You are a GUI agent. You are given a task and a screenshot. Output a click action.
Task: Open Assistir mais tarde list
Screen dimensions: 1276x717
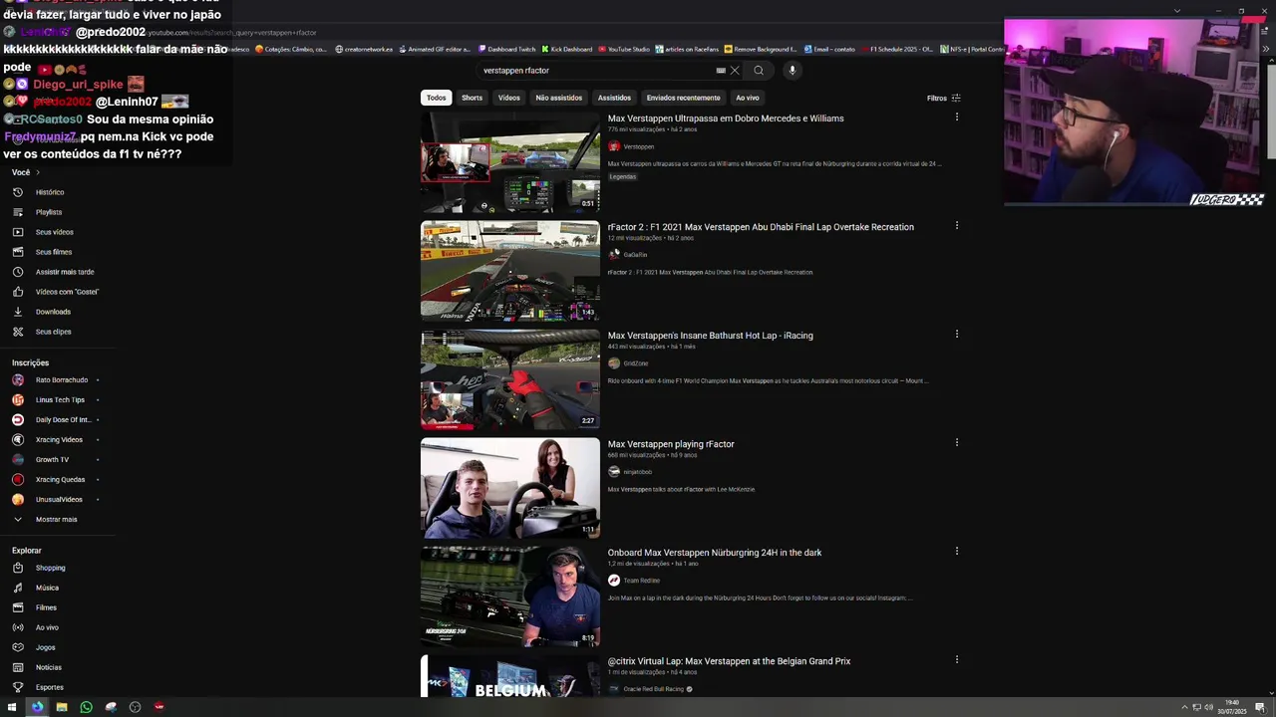click(65, 272)
